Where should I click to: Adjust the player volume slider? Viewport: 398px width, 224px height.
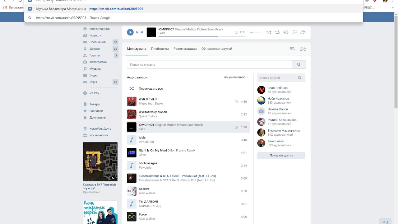256,32
